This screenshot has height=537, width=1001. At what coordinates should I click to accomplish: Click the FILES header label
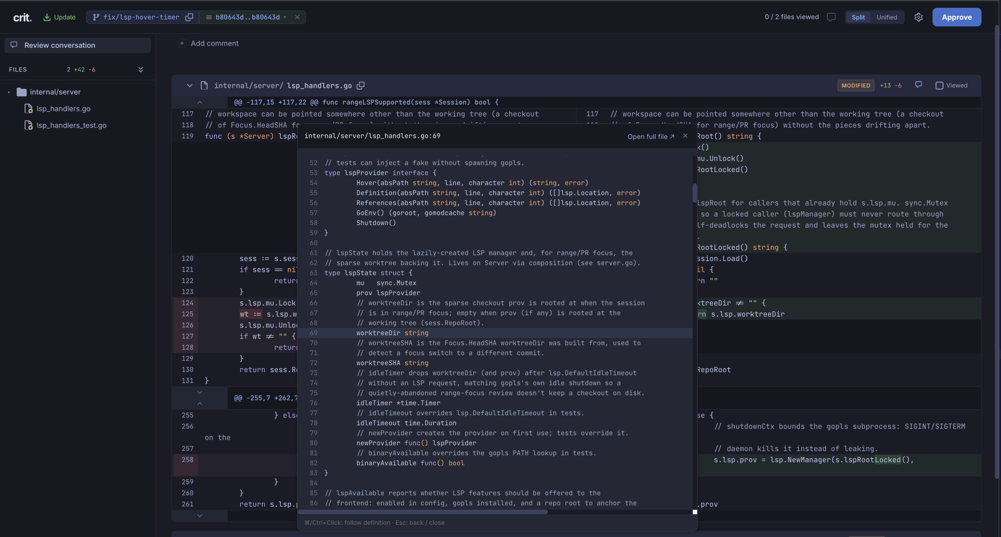[x=18, y=70]
